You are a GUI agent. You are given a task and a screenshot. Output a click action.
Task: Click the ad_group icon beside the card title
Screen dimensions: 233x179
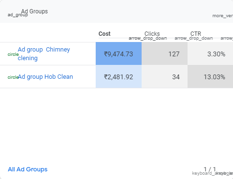click(x=18, y=15)
